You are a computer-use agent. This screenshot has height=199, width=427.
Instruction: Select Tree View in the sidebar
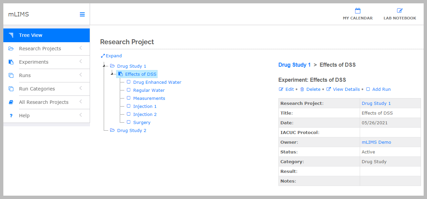pos(47,35)
